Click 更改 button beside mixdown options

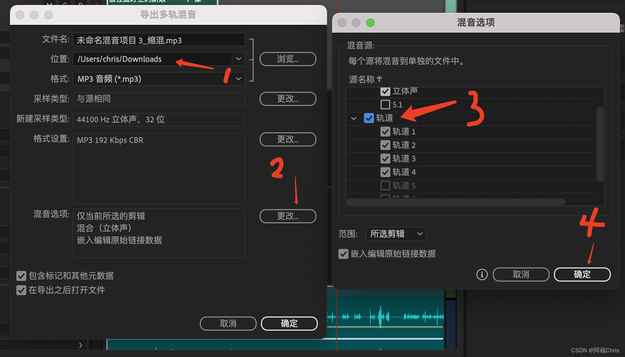(288, 216)
